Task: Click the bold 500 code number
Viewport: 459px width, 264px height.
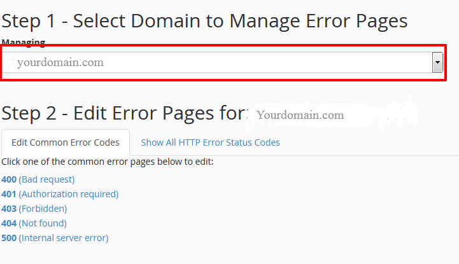Action: (9, 238)
